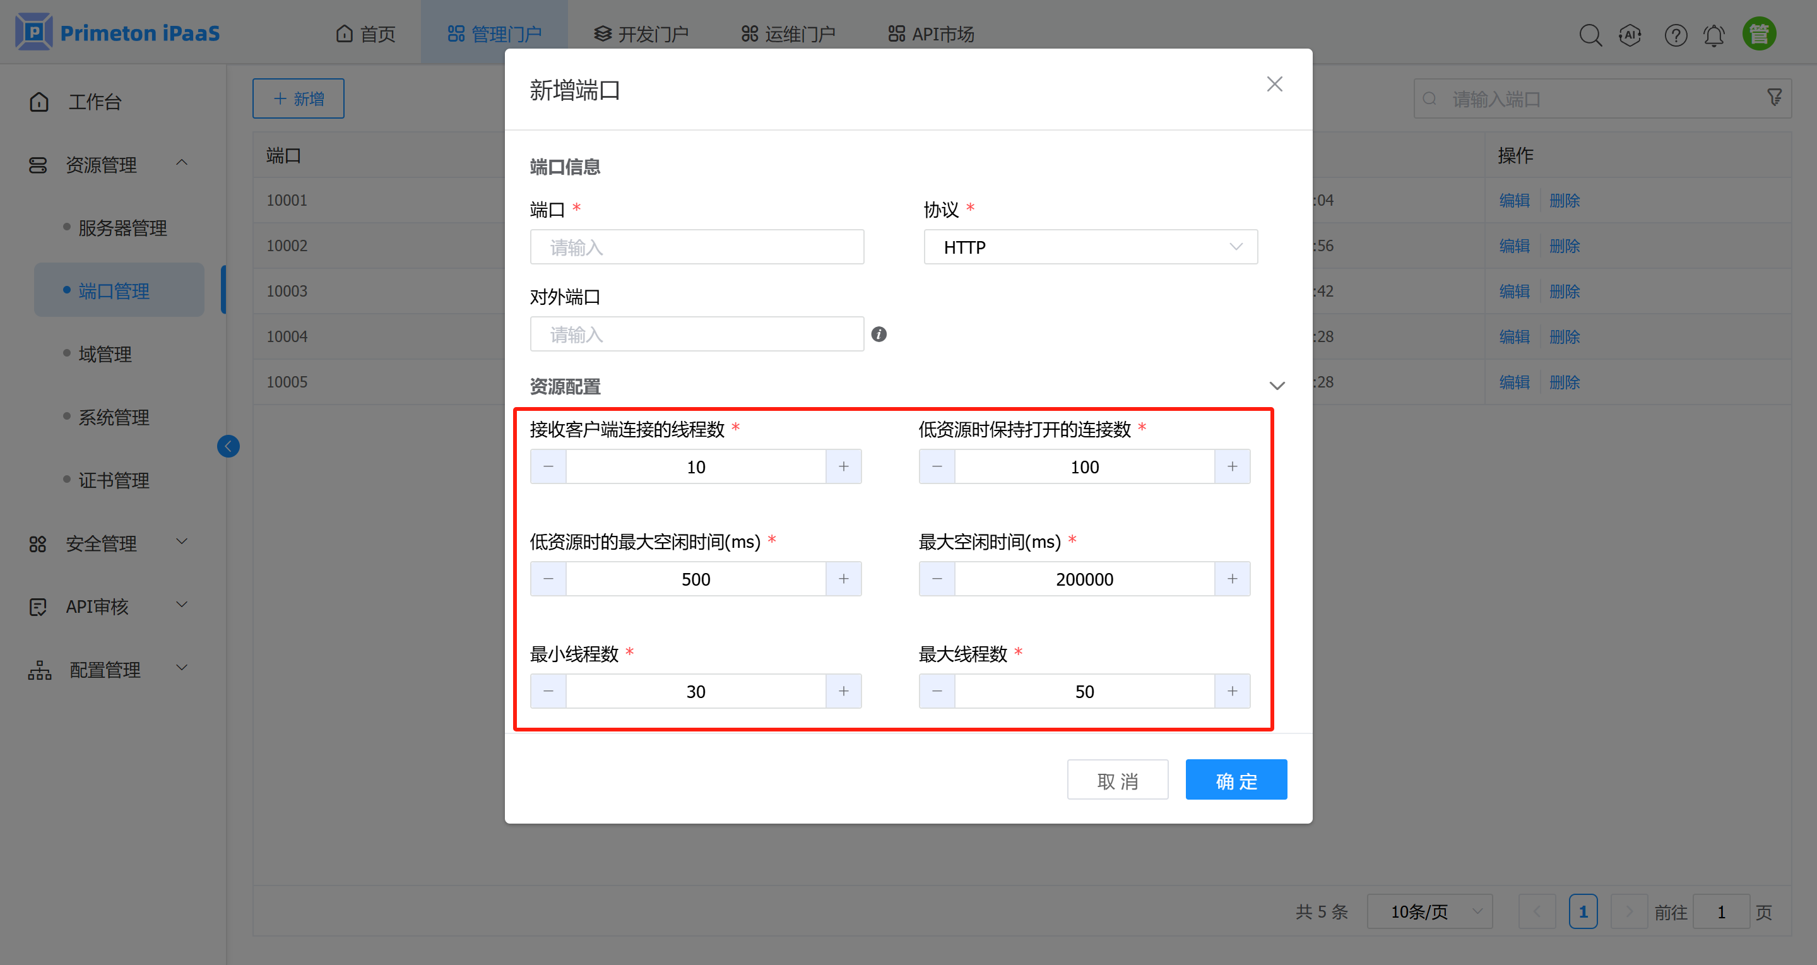This screenshot has width=1817, height=965.
Task: Open the notification bell icon
Action: click(1714, 34)
